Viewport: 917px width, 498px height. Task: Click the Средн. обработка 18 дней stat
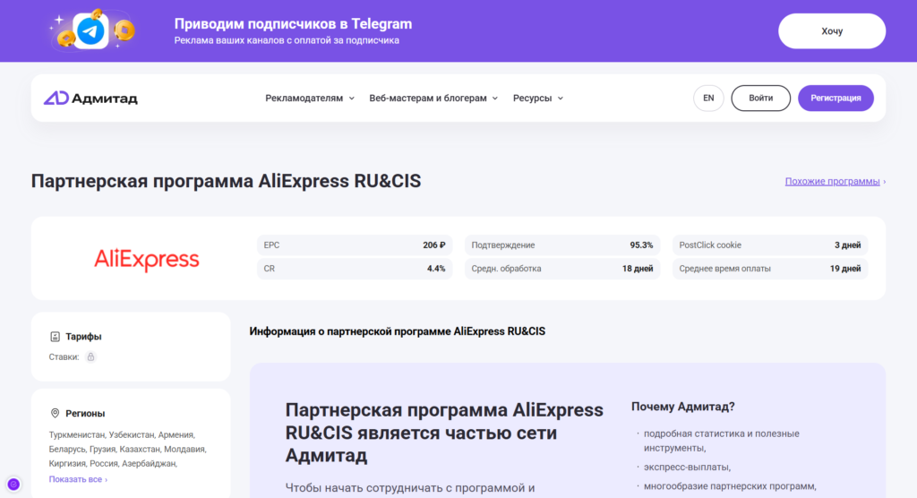click(562, 269)
